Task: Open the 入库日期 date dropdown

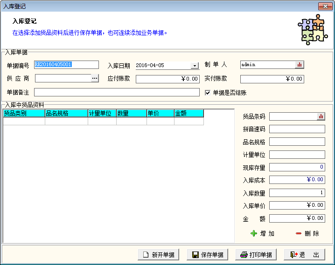Action: (x=195, y=66)
